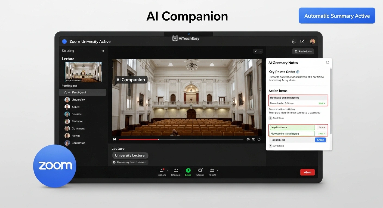Select the Mtpy/tobitase green row
383x208 pixels.
pyautogui.click(x=292, y=127)
